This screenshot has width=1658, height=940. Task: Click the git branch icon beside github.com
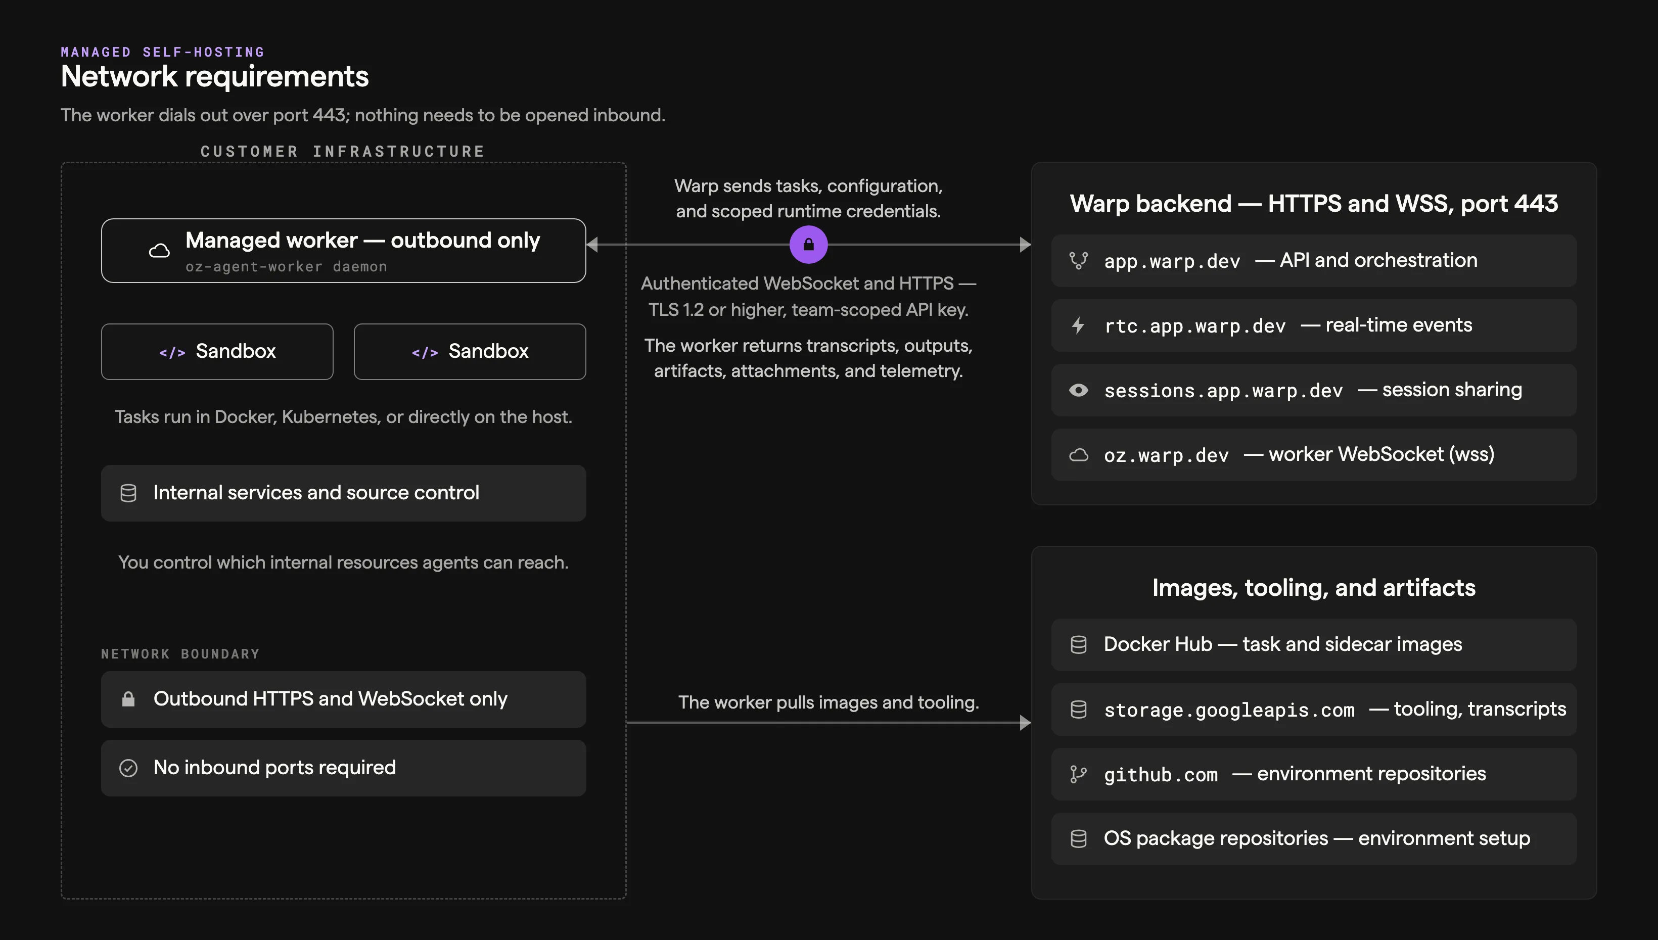pyautogui.click(x=1079, y=774)
